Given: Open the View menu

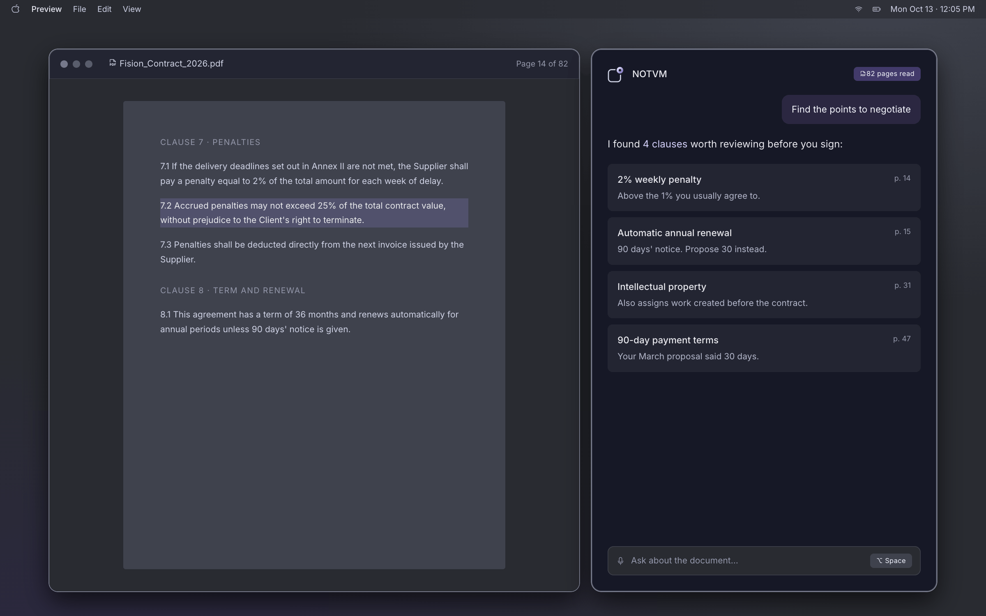Looking at the screenshot, I should click(x=132, y=9).
